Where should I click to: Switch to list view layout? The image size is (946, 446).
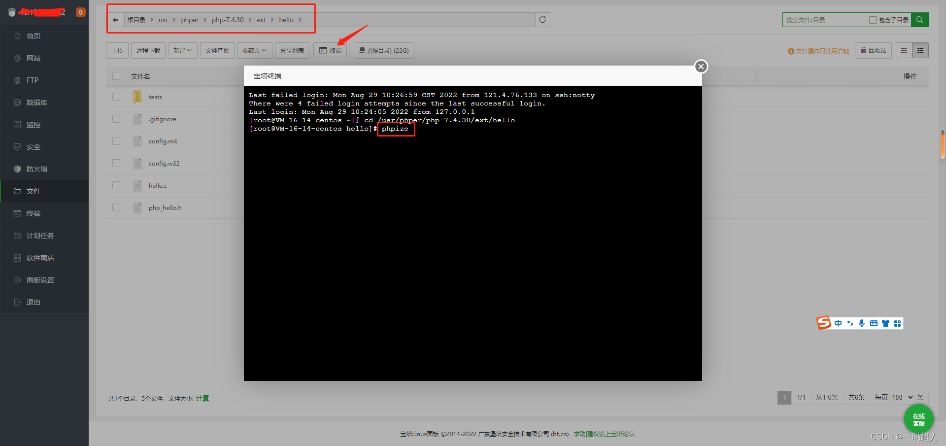(x=920, y=50)
